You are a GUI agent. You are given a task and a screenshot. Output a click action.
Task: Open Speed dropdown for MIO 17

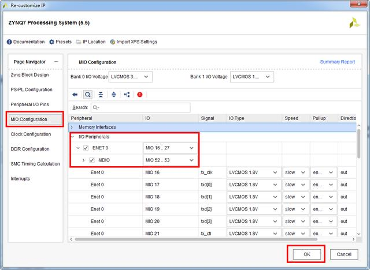(295, 185)
